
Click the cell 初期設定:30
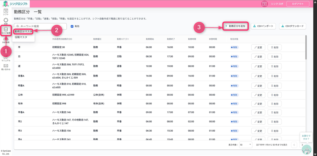(x=59, y=48)
